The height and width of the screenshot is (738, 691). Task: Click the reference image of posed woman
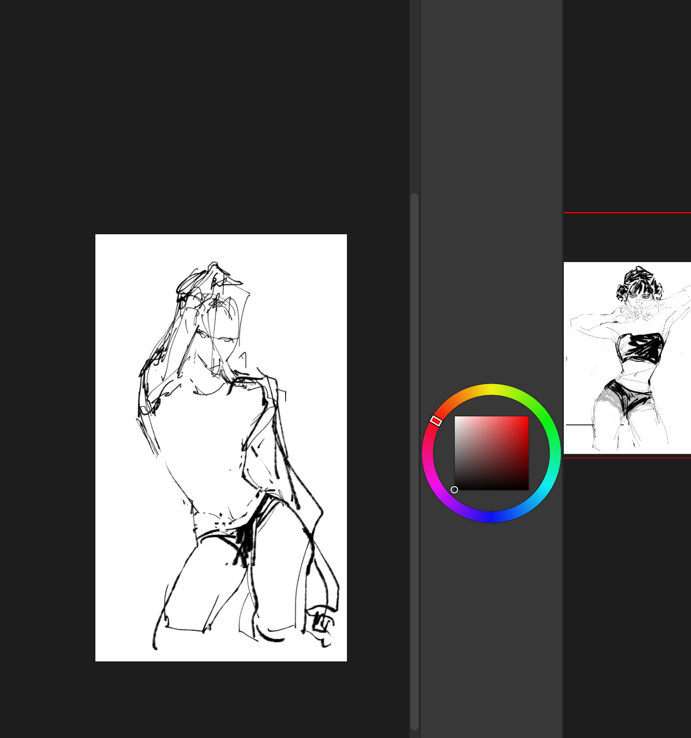click(x=627, y=357)
